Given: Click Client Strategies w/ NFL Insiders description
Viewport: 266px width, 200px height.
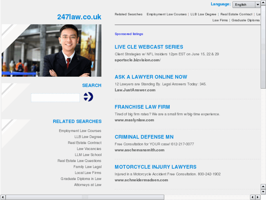Looking at the screenshot, I should coord(167,54).
